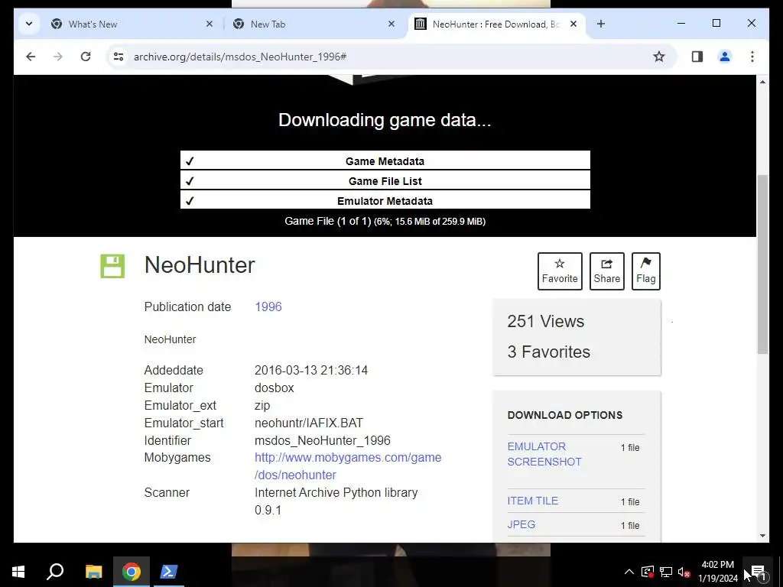Close the New Tab tab
The width and height of the screenshot is (783, 587).
(391, 24)
